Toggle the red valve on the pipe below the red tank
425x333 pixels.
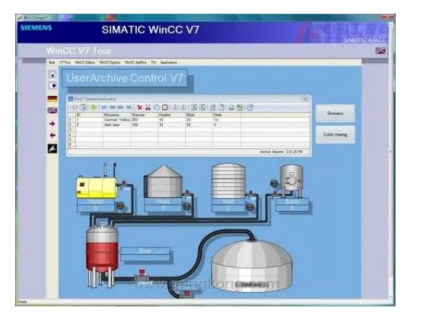[142, 276]
